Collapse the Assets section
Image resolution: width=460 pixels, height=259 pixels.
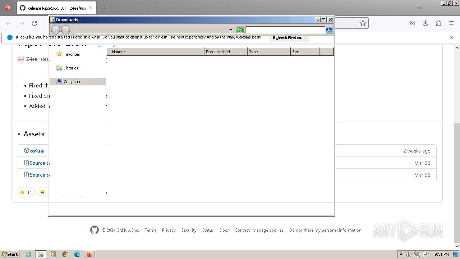click(x=31, y=134)
